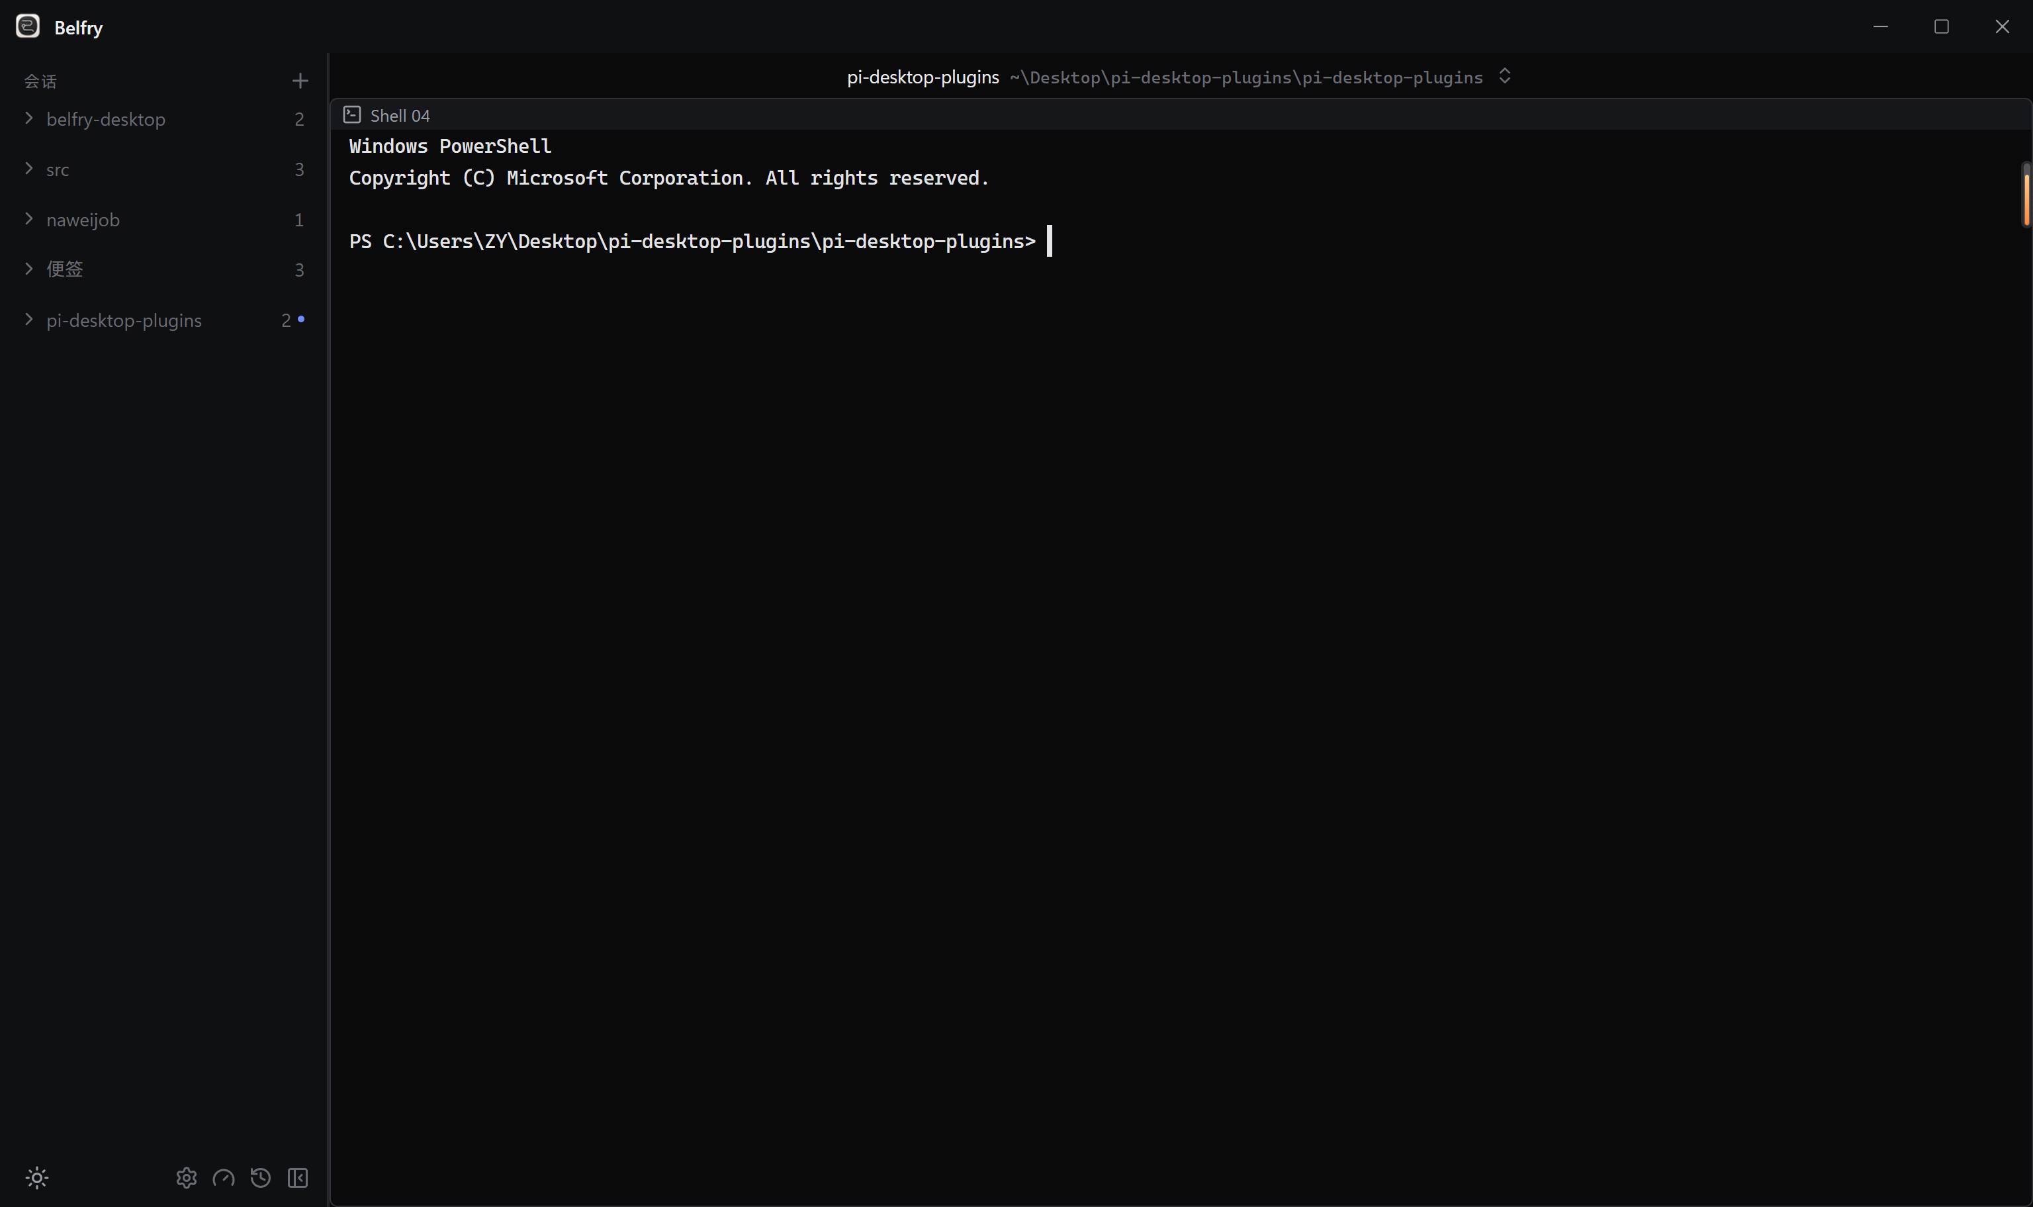Viewport: 2033px width, 1207px height.
Task: Expand the 便签 session group
Action: 28,269
